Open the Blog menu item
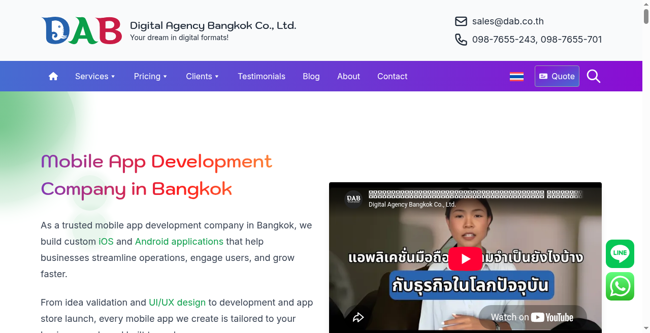 click(x=311, y=76)
